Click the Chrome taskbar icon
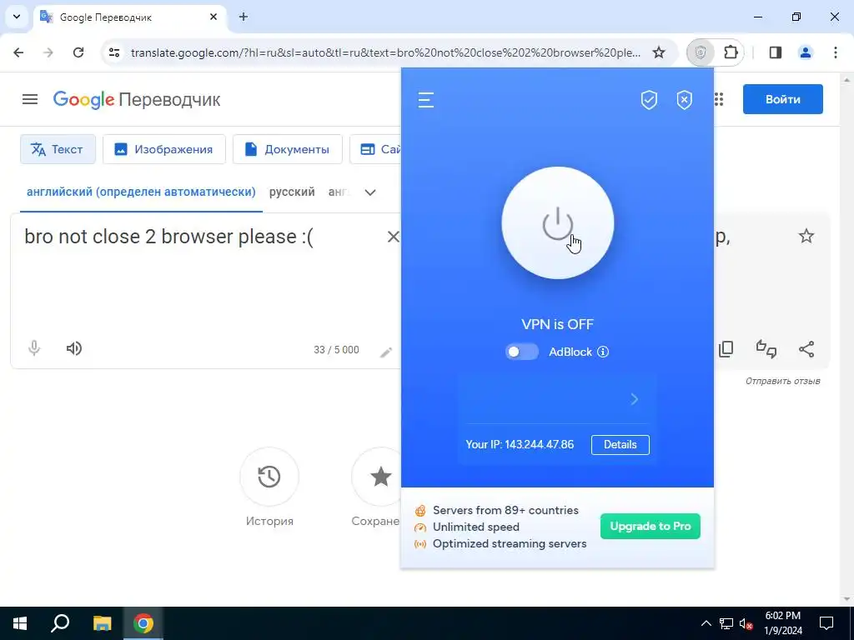Image resolution: width=854 pixels, height=640 pixels. tap(143, 623)
